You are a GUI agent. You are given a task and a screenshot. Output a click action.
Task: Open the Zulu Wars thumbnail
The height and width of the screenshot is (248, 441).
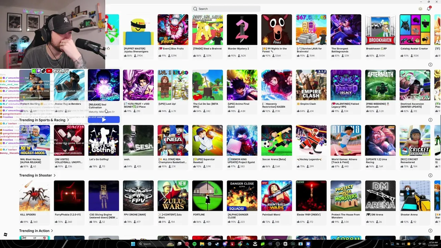pos(173,196)
